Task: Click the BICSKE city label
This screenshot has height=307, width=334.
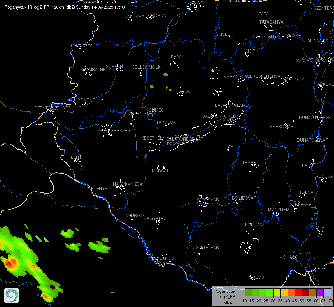Action: tap(293, 35)
